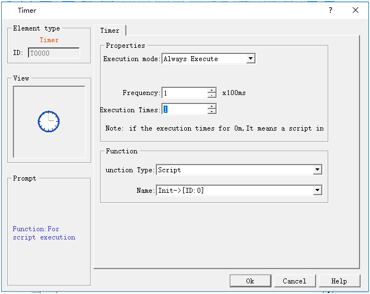Expand the Function Type Script dropdown
The width and height of the screenshot is (370, 294).
click(x=317, y=170)
